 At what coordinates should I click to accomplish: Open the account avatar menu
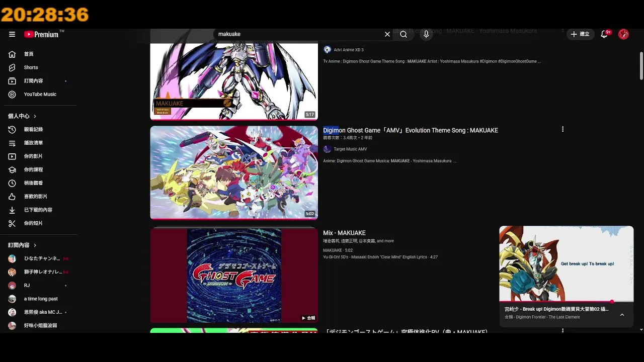[623, 34]
